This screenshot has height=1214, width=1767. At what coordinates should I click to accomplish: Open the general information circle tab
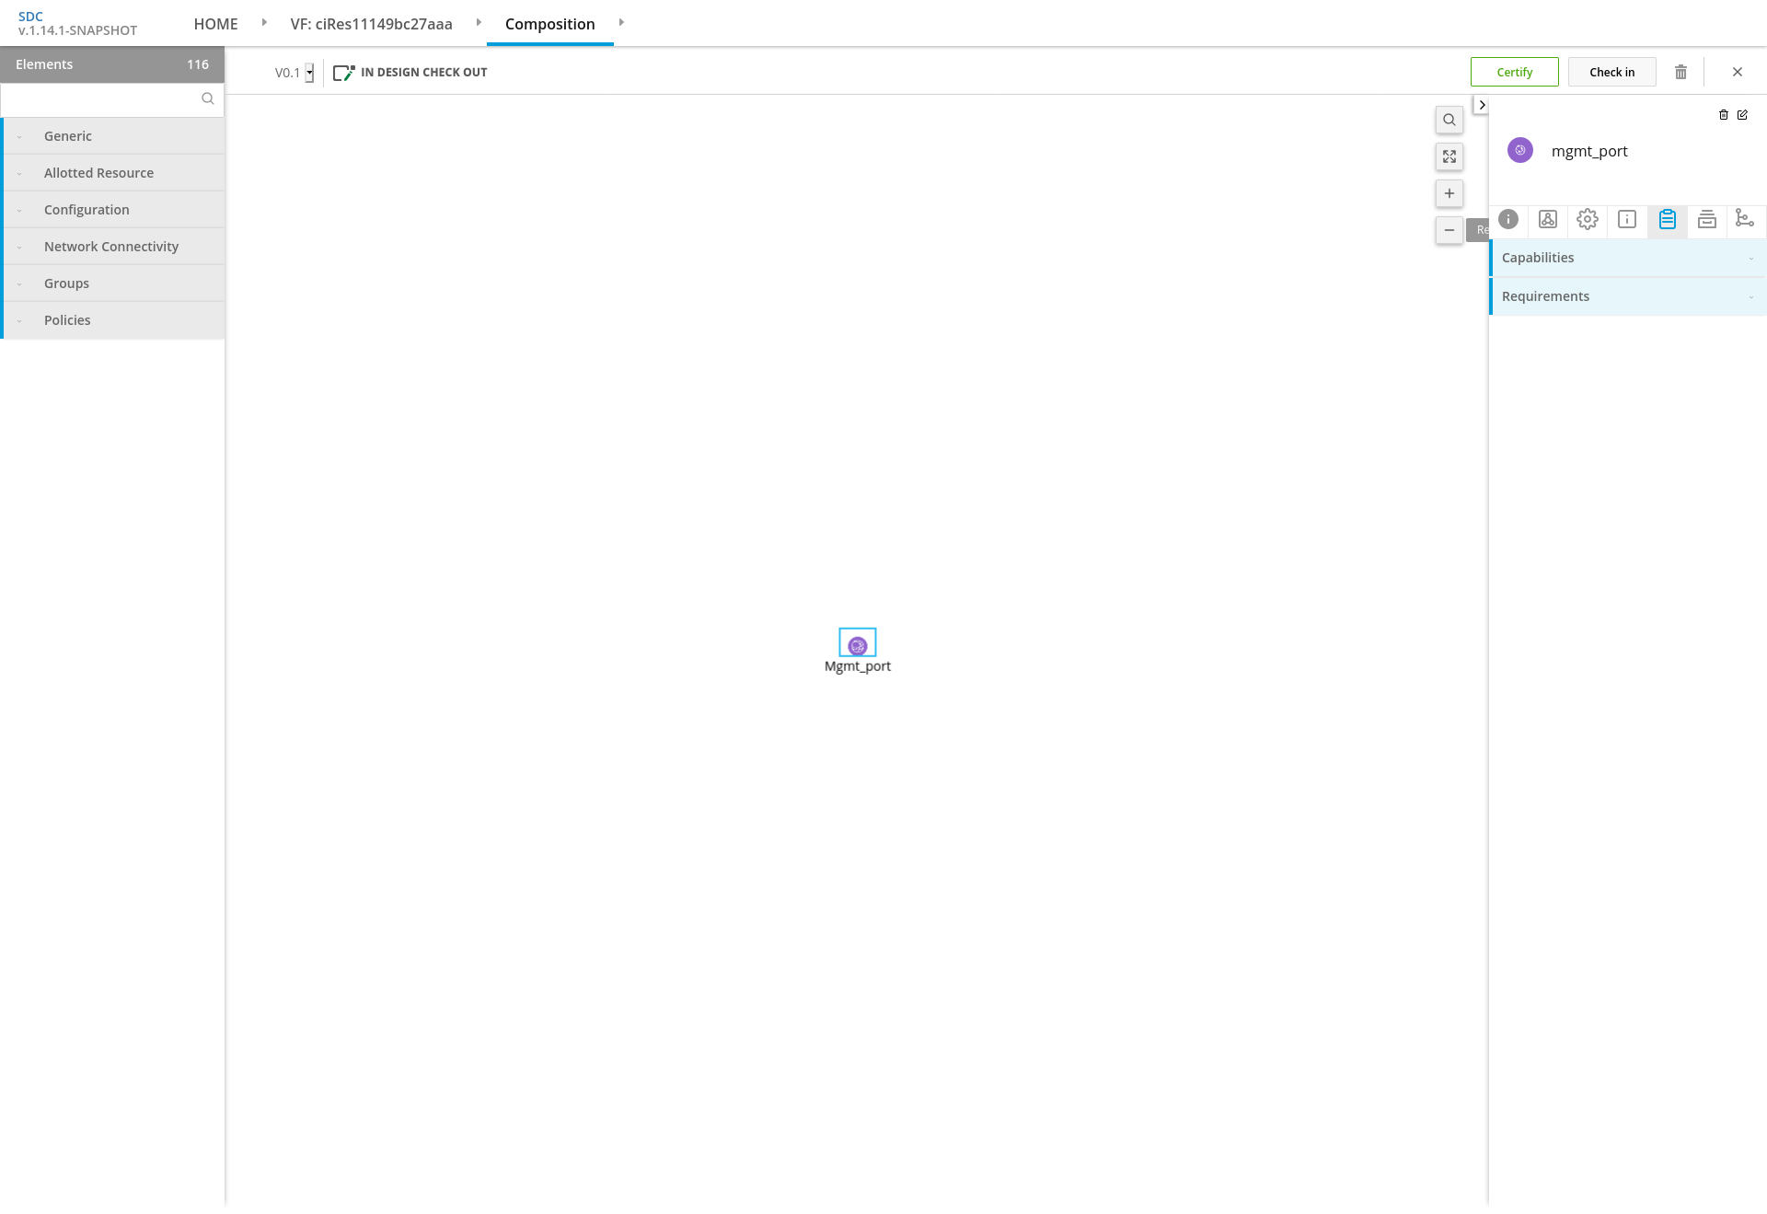(x=1507, y=219)
